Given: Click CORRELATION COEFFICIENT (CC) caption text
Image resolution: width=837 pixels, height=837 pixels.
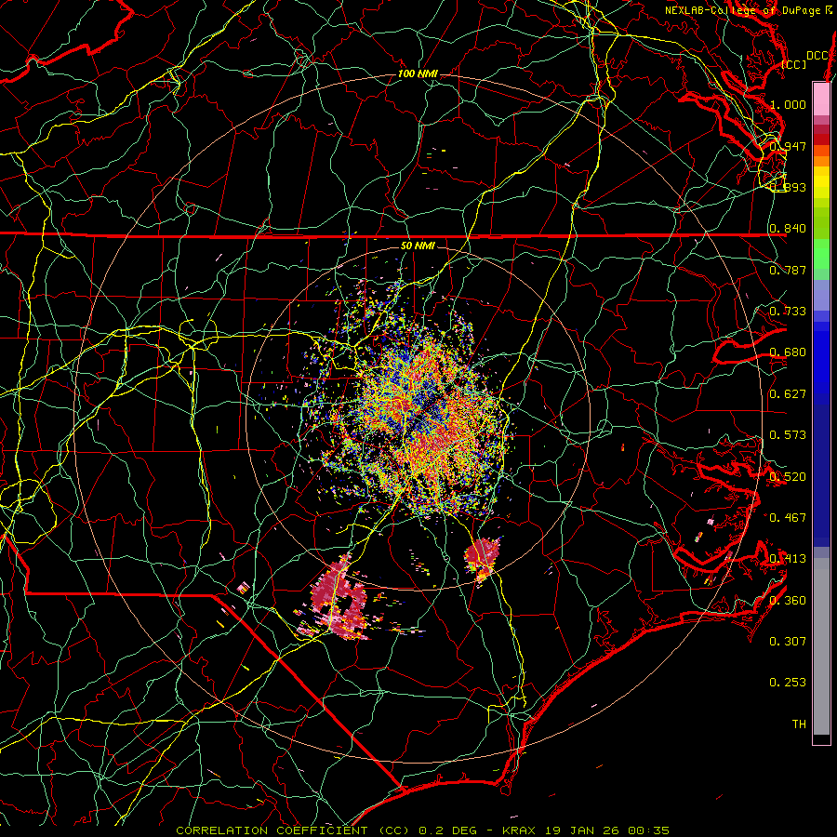Looking at the screenshot, I should [x=293, y=830].
